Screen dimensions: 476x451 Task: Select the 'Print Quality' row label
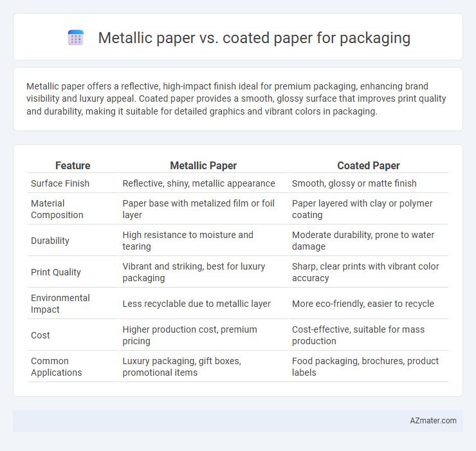coord(56,272)
